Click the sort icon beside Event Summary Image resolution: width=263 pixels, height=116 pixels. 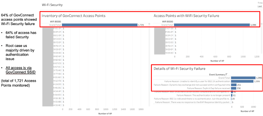[226, 74]
